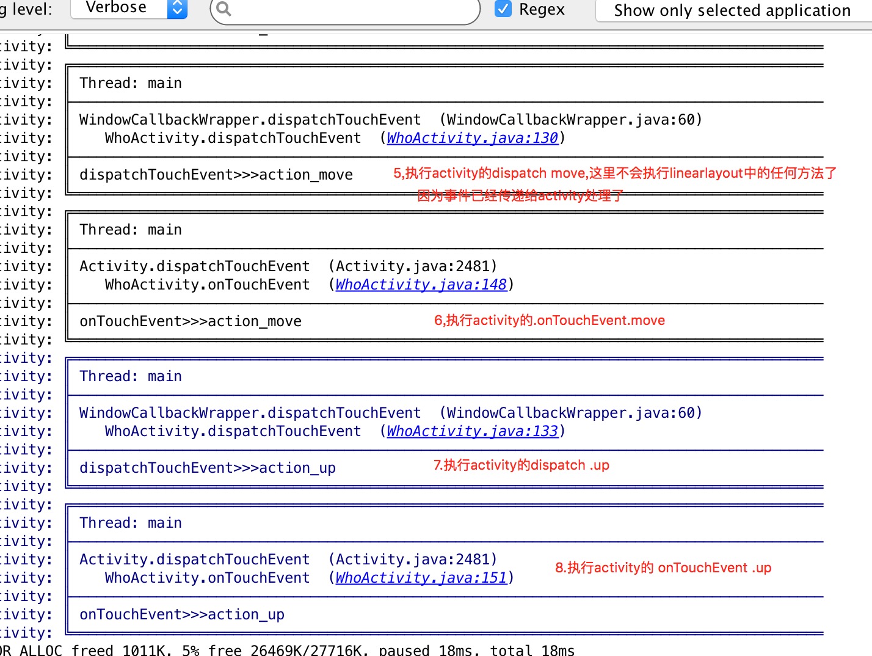Select the dispatchTouchEvent>>>action_move log line
872x656 pixels.
pyautogui.click(x=216, y=175)
